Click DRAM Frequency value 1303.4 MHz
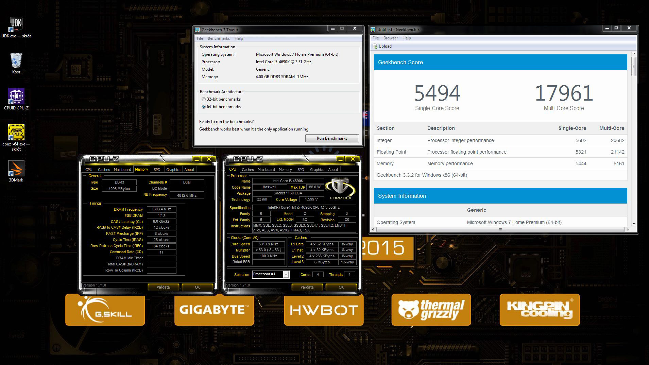 [161, 209]
